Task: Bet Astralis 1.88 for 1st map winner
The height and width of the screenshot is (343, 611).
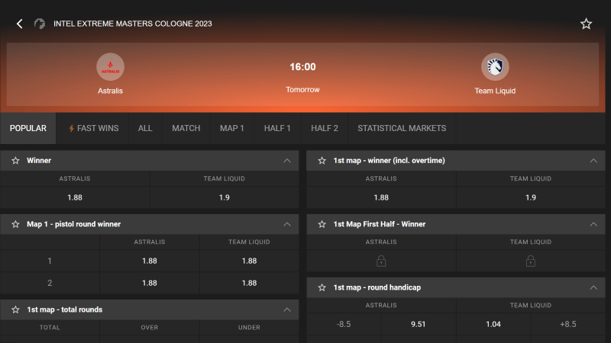Action: 381,197
